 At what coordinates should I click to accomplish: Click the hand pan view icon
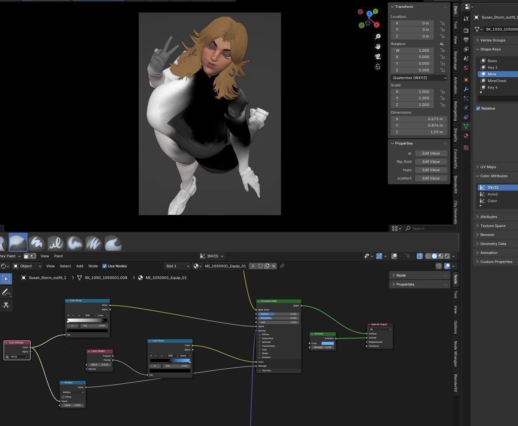[378, 47]
